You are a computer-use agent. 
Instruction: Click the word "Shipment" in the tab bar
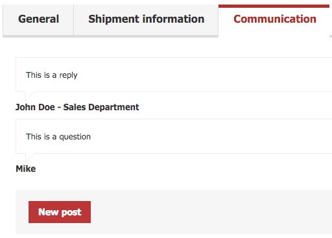point(113,19)
